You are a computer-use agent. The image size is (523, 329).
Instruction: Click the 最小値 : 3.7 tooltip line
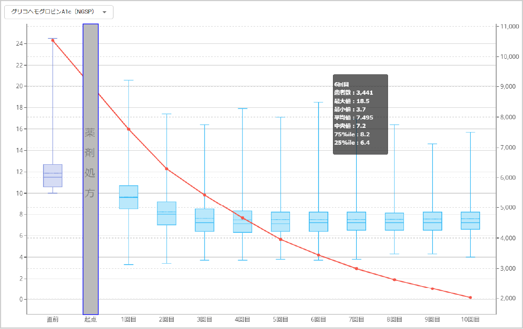coord(350,109)
